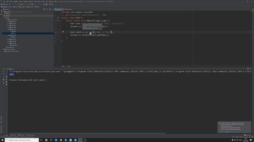This screenshot has height=142, width=254.
Task: Open the TODO tool window tab
Action: (x=13, y=135)
